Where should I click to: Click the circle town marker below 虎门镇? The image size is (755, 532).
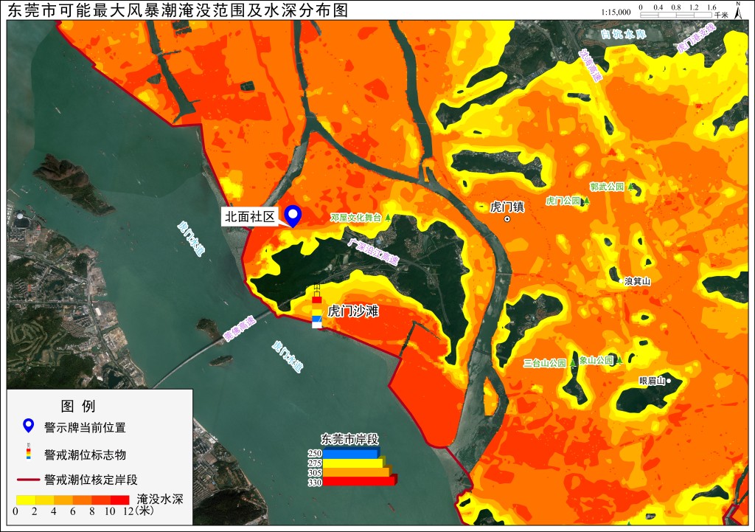click(x=507, y=219)
